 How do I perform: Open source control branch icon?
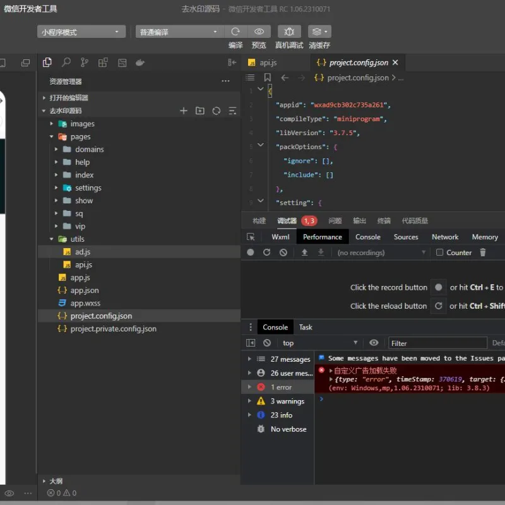(x=85, y=62)
